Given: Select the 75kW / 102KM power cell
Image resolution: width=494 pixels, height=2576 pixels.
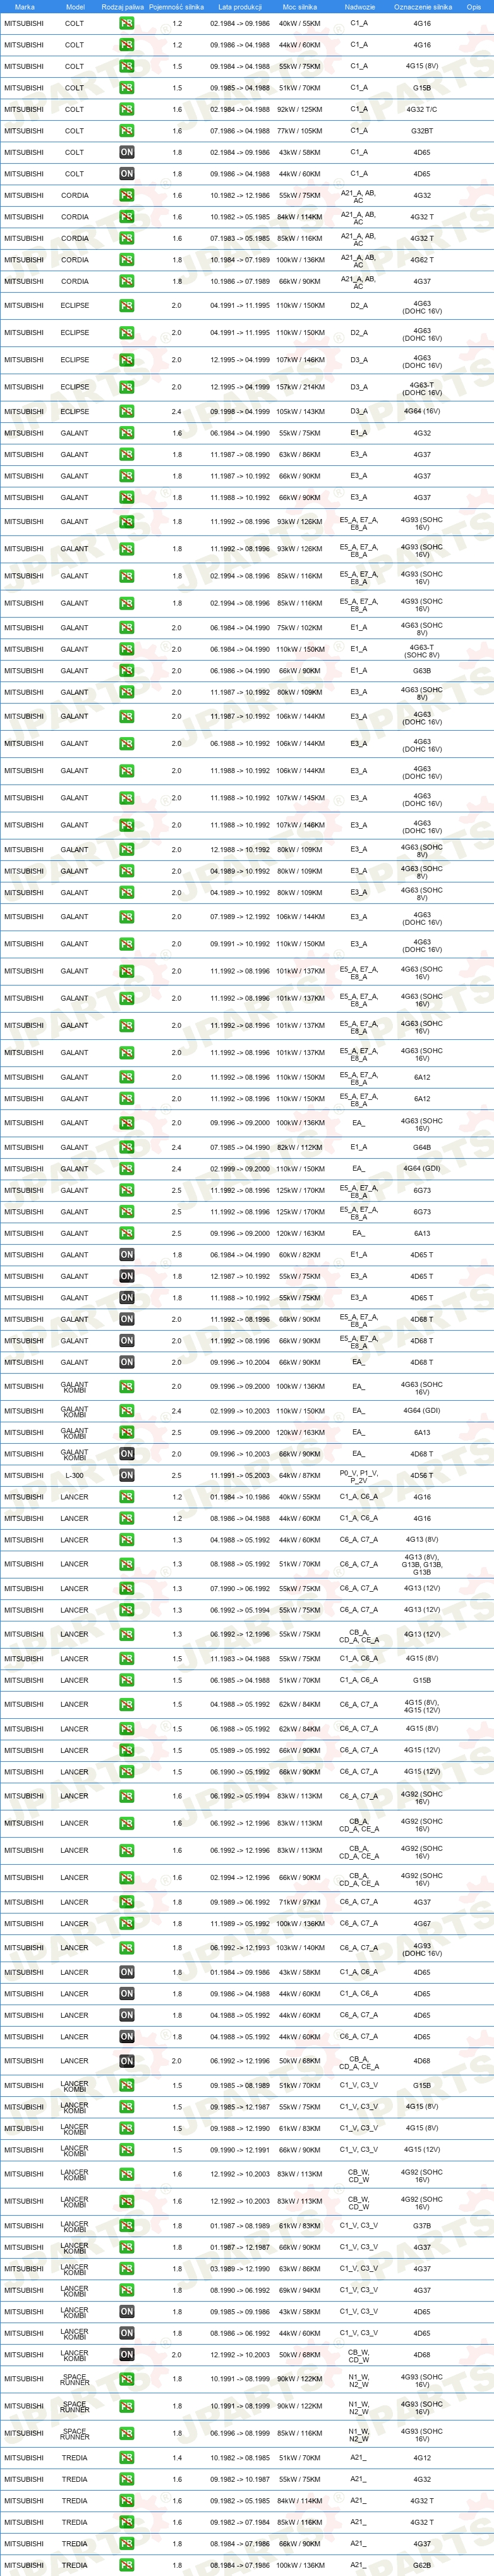Looking at the screenshot, I should [300, 628].
